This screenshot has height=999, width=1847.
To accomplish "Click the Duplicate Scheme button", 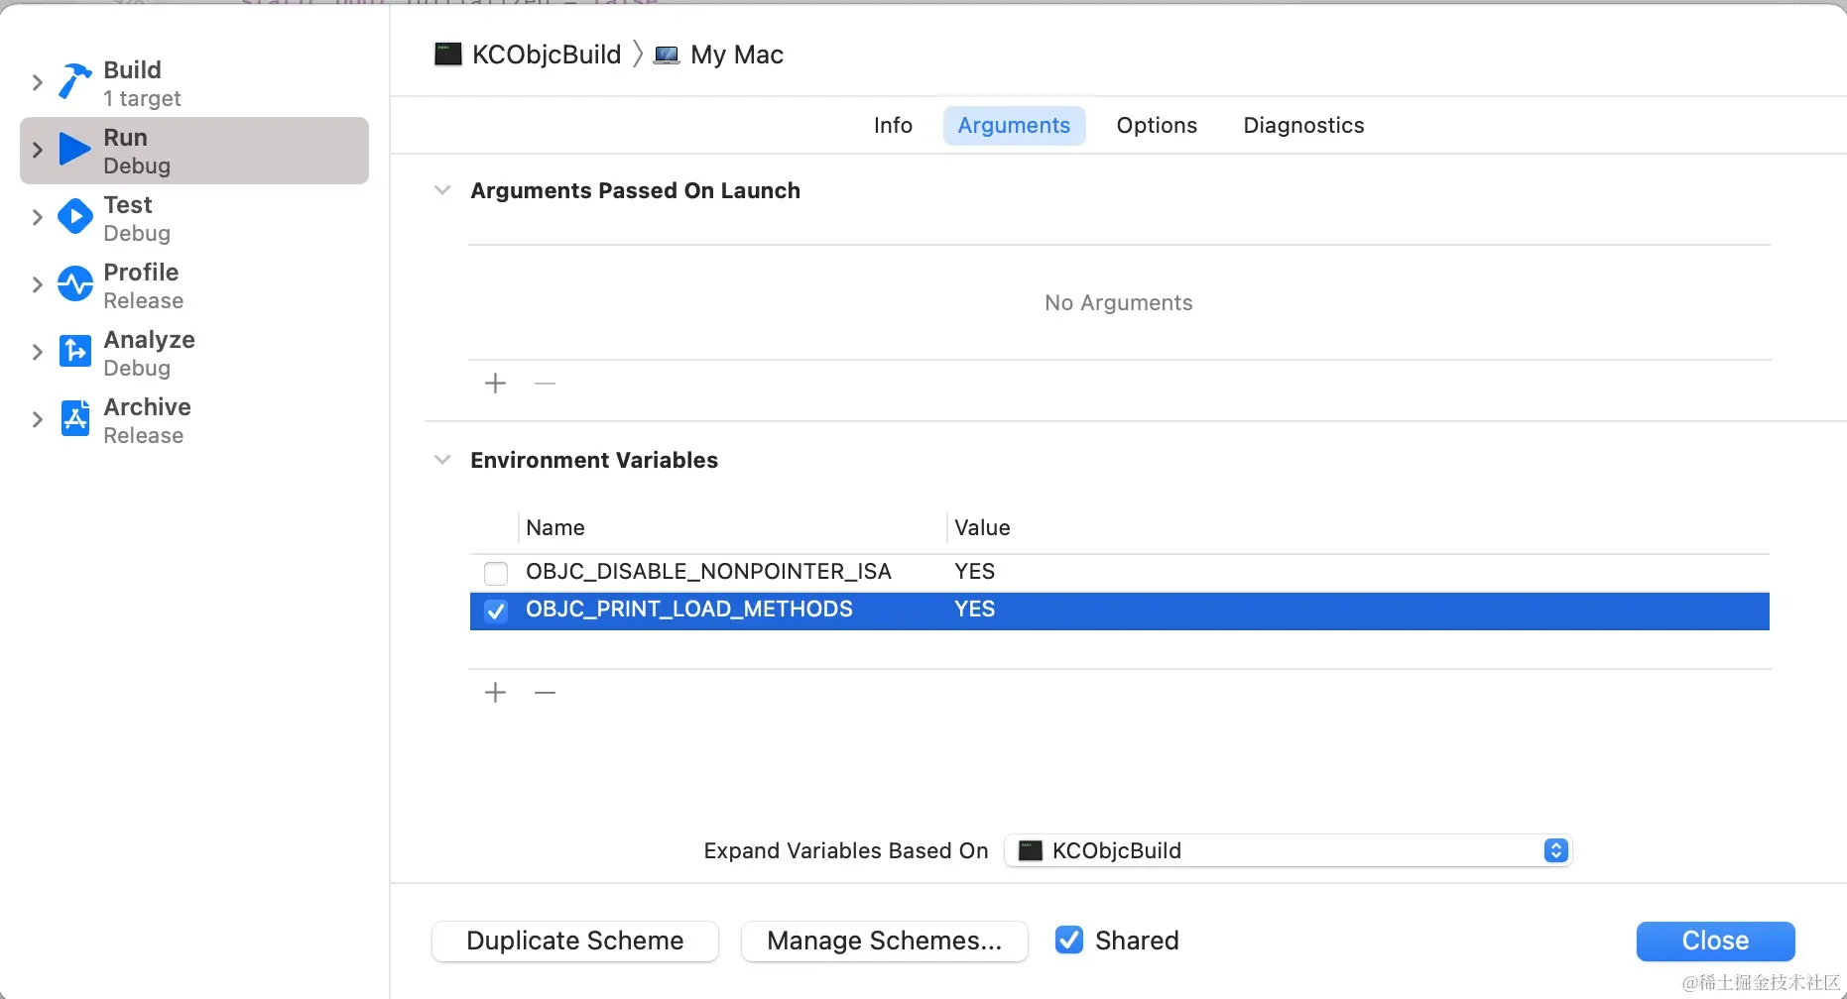I will (x=574, y=941).
